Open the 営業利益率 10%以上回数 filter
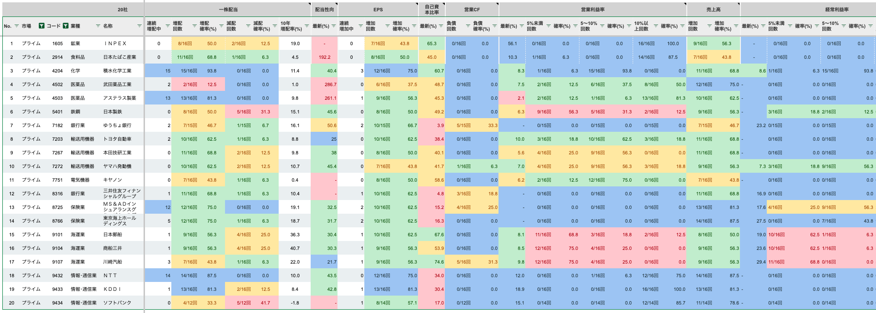This screenshot has width=876, height=313. (656, 26)
